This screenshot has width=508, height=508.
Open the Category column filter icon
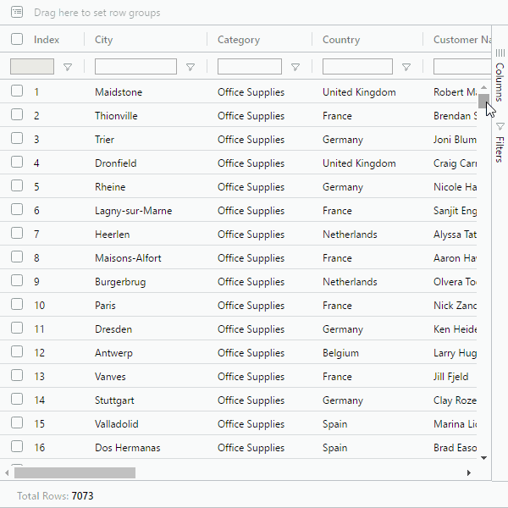click(x=295, y=67)
